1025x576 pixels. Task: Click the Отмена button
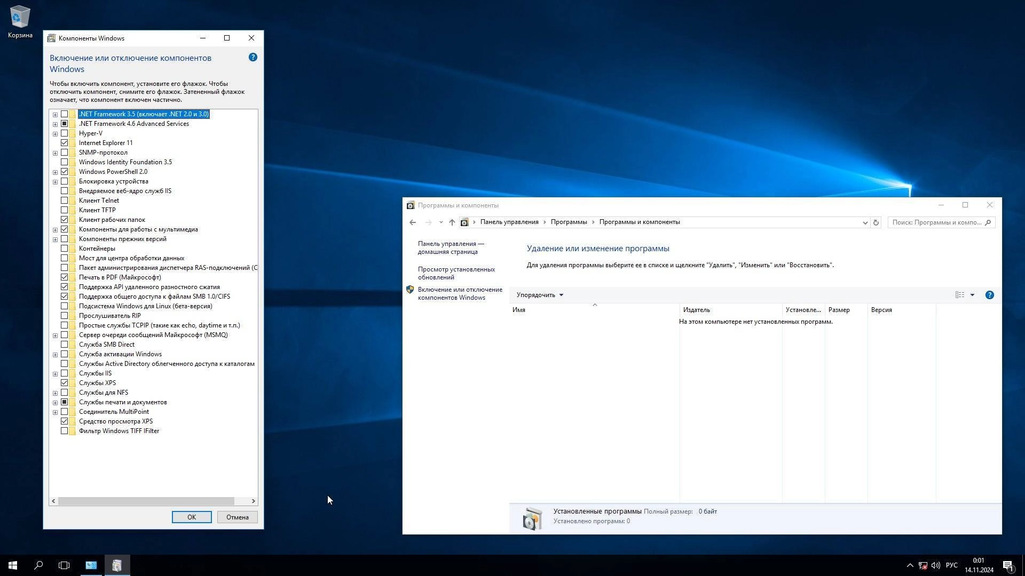coord(237,517)
